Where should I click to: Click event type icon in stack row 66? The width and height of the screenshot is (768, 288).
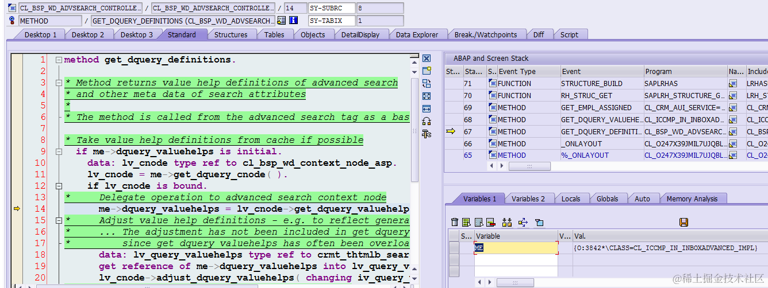coord(493,144)
